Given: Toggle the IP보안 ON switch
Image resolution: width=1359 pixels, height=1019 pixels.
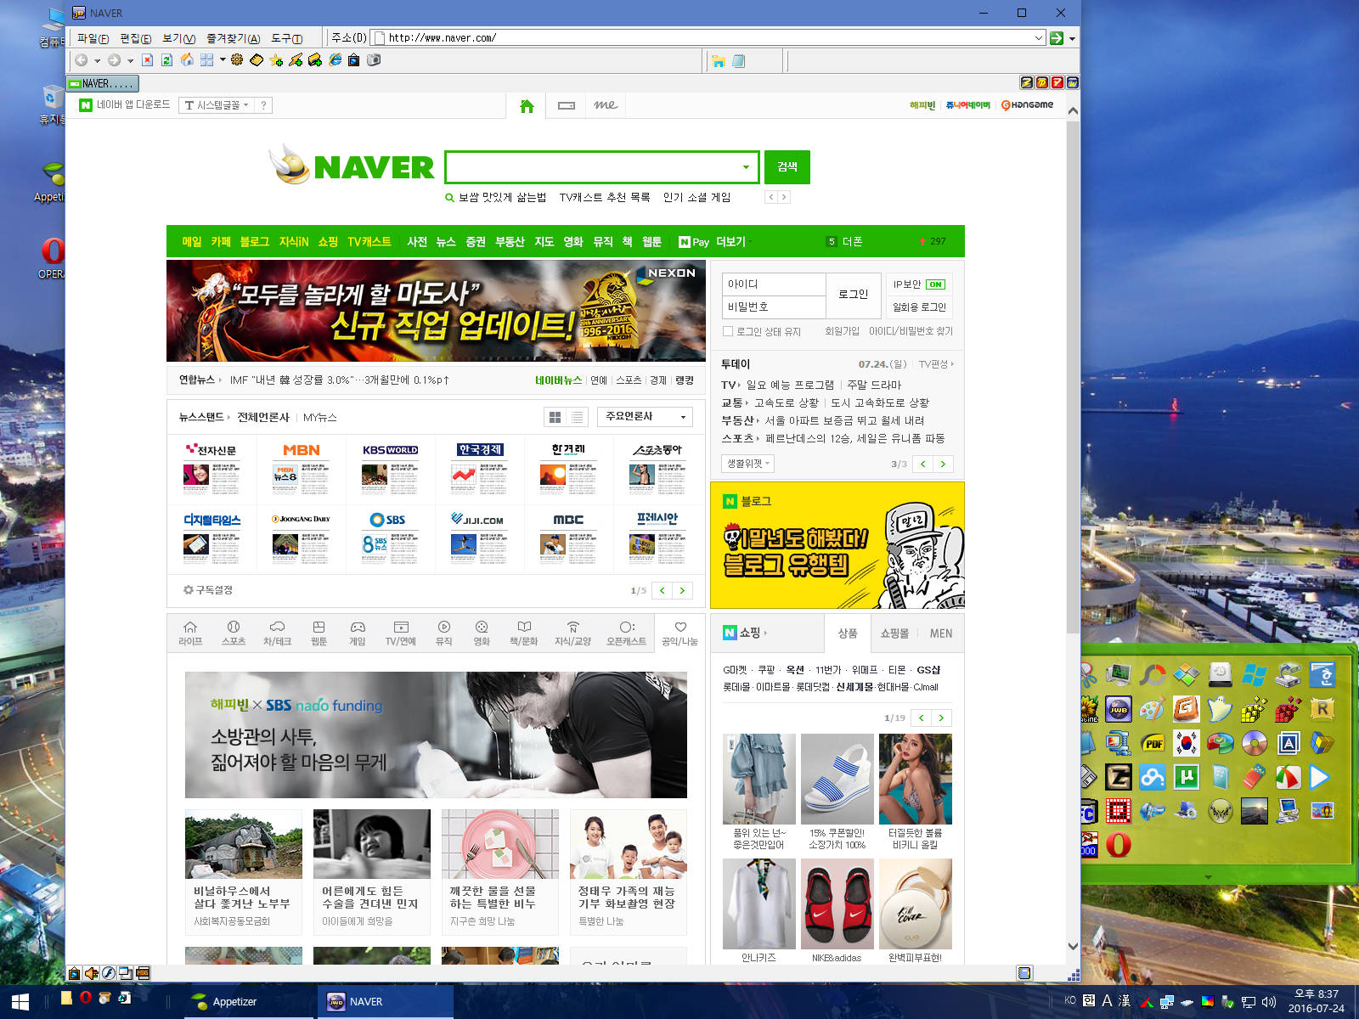Looking at the screenshot, I should [935, 284].
